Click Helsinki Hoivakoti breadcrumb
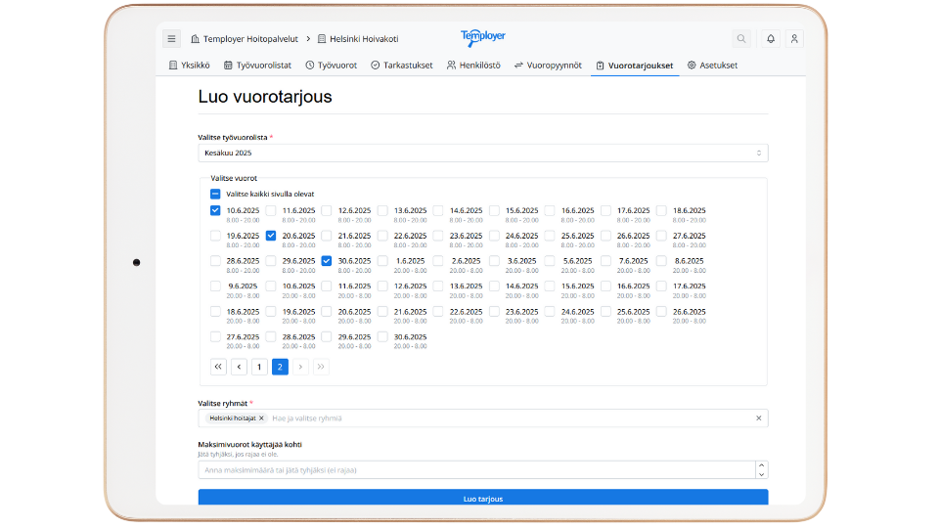The image size is (939, 528). pyautogui.click(x=358, y=39)
